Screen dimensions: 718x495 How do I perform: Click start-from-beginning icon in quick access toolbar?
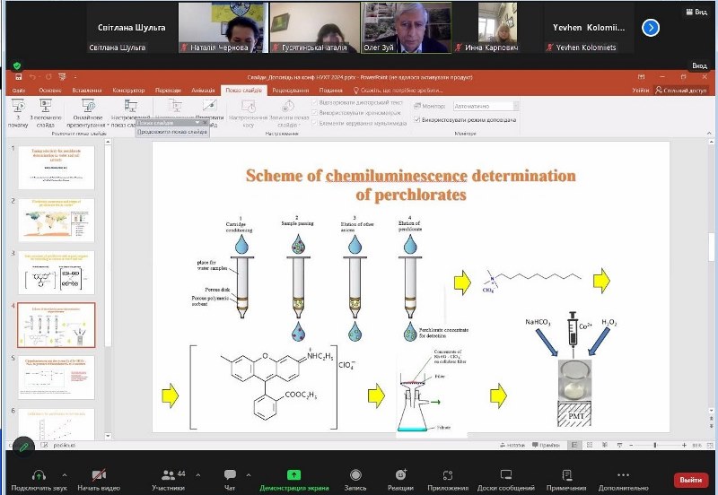pos(62,77)
